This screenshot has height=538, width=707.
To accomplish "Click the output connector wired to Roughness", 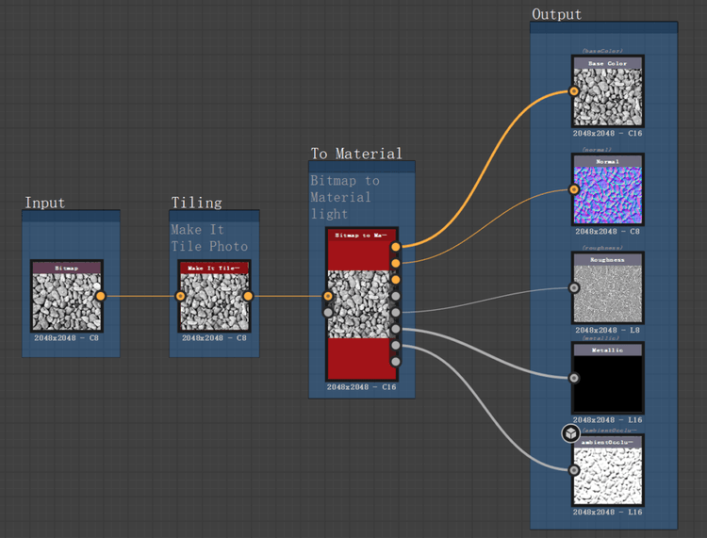I will pos(395,313).
